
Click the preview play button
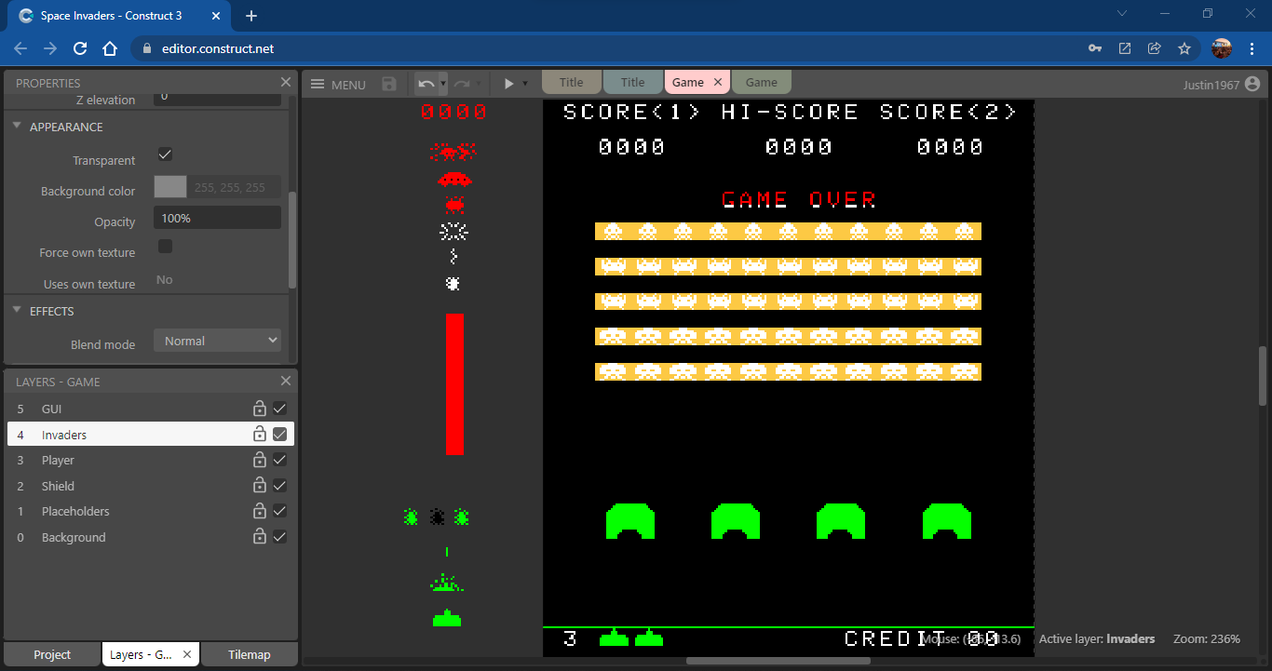click(x=508, y=84)
